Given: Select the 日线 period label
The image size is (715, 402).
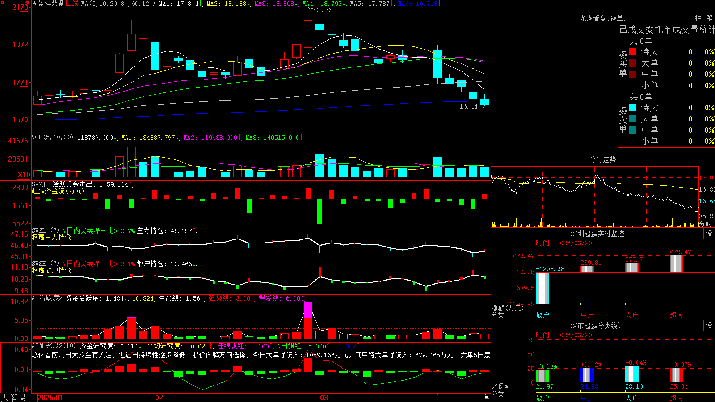Looking at the screenshot, I should (72, 4).
